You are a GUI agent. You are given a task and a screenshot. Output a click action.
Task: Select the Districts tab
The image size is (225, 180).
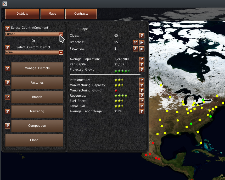tap(22, 14)
